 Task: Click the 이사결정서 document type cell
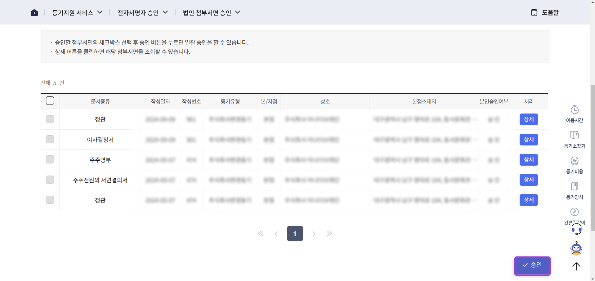[x=100, y=140]
